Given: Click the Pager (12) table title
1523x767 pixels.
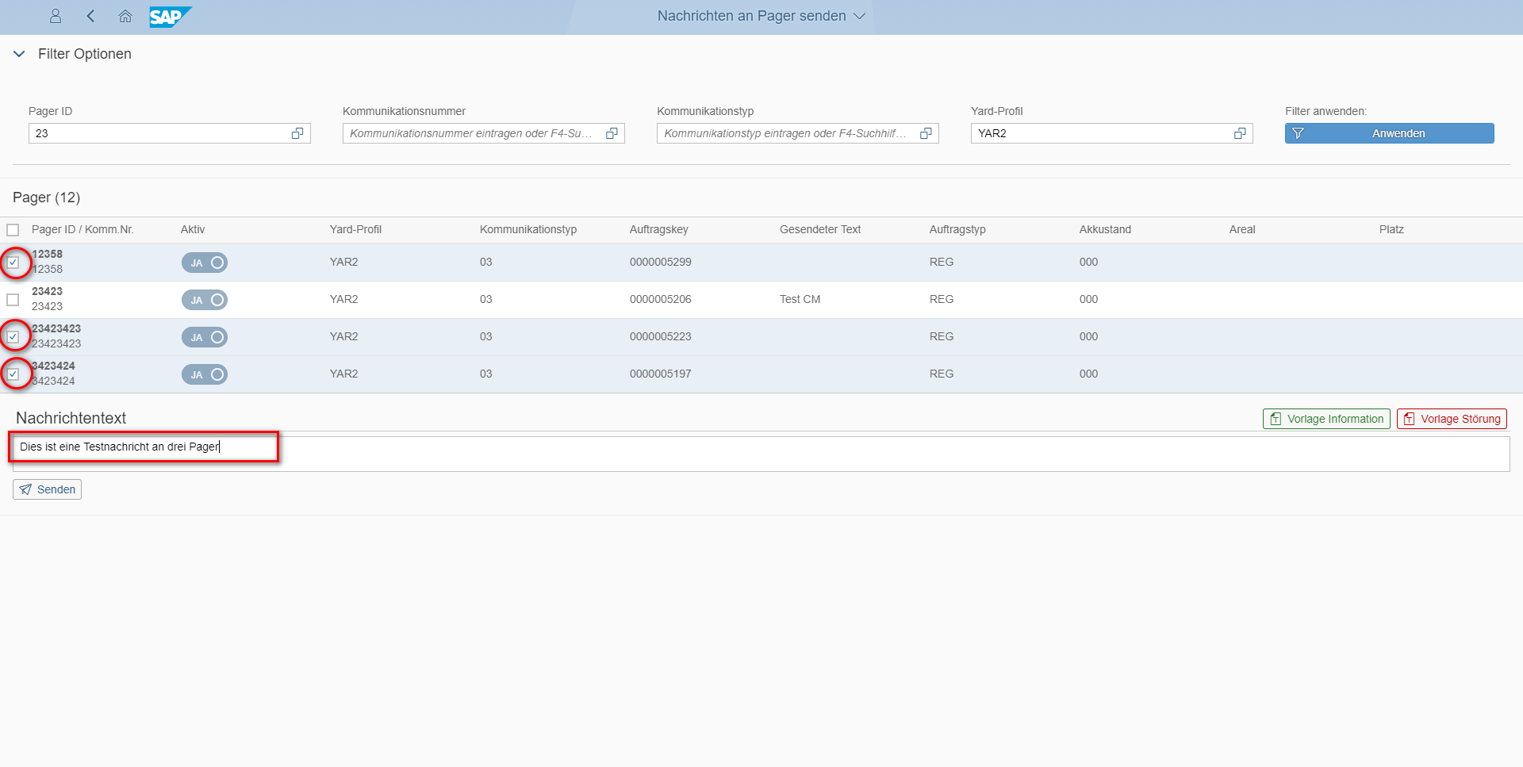Looking at the screenshot, I should pyautogui.click(x=46, y=198).
